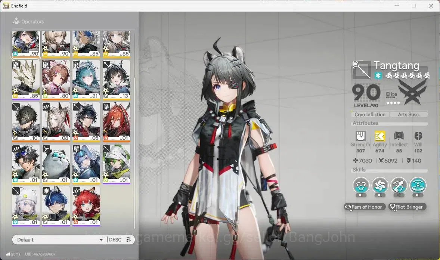Select the red long-haired guard operator
440x260 pixels.
pos(117,122)
